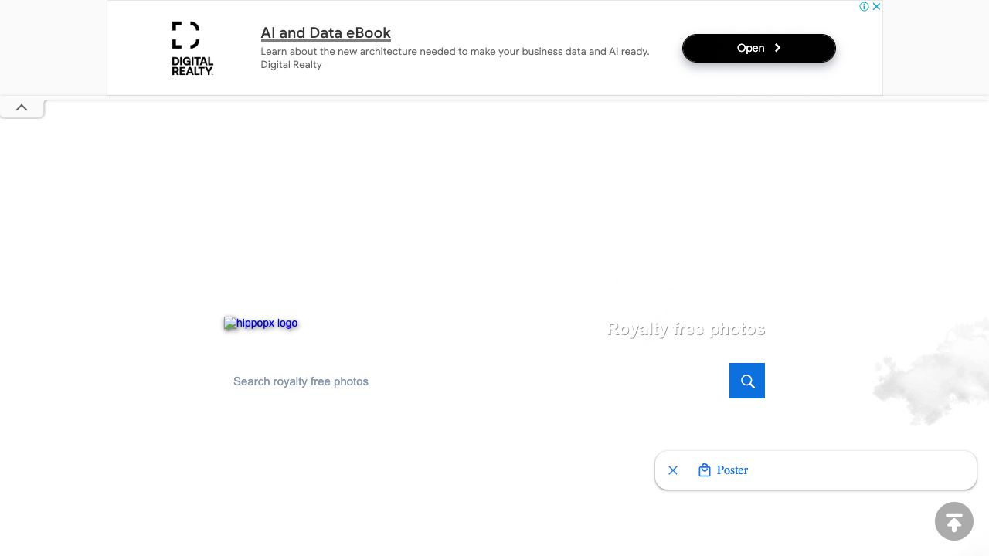Click the ad info (i) icon
This screenshot has width=989, height=556.
(x=864, y=7)
